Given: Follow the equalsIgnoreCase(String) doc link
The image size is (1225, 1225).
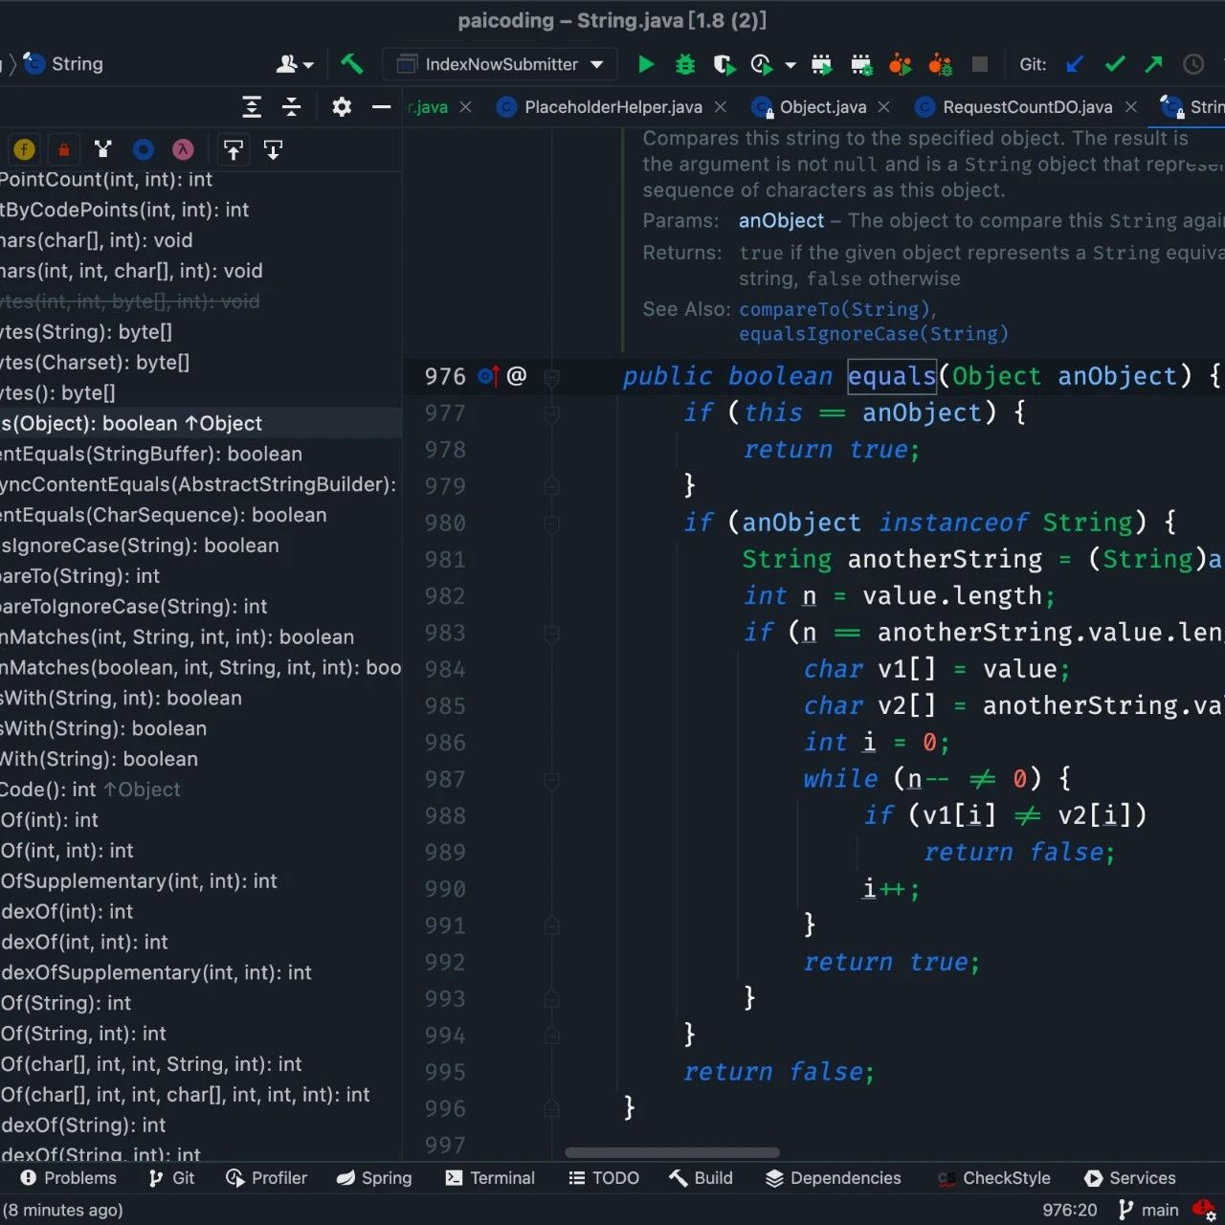Looking at the screenshot, I should pyautogui.click(x=874, y=334).
